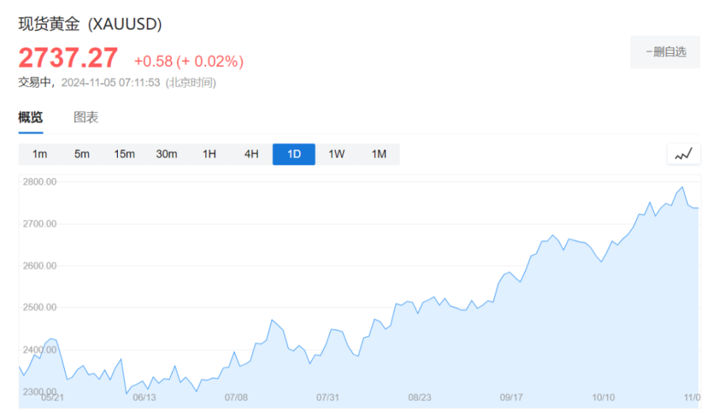Switch to 1M monthly interval
The image size is (707, 413).
click(379, 155)
